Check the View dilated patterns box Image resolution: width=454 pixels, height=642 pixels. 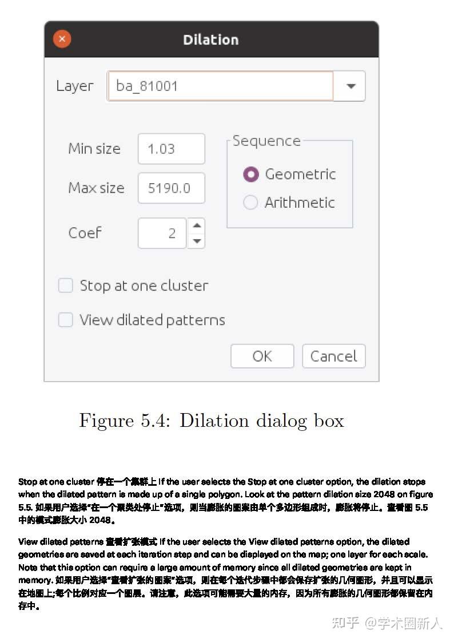65,320
